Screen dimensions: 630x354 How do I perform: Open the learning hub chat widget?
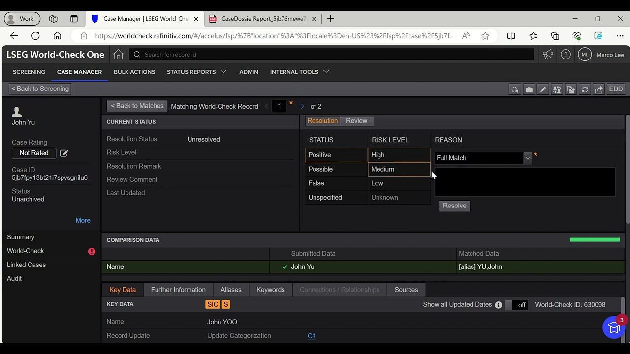pos(614,327)
